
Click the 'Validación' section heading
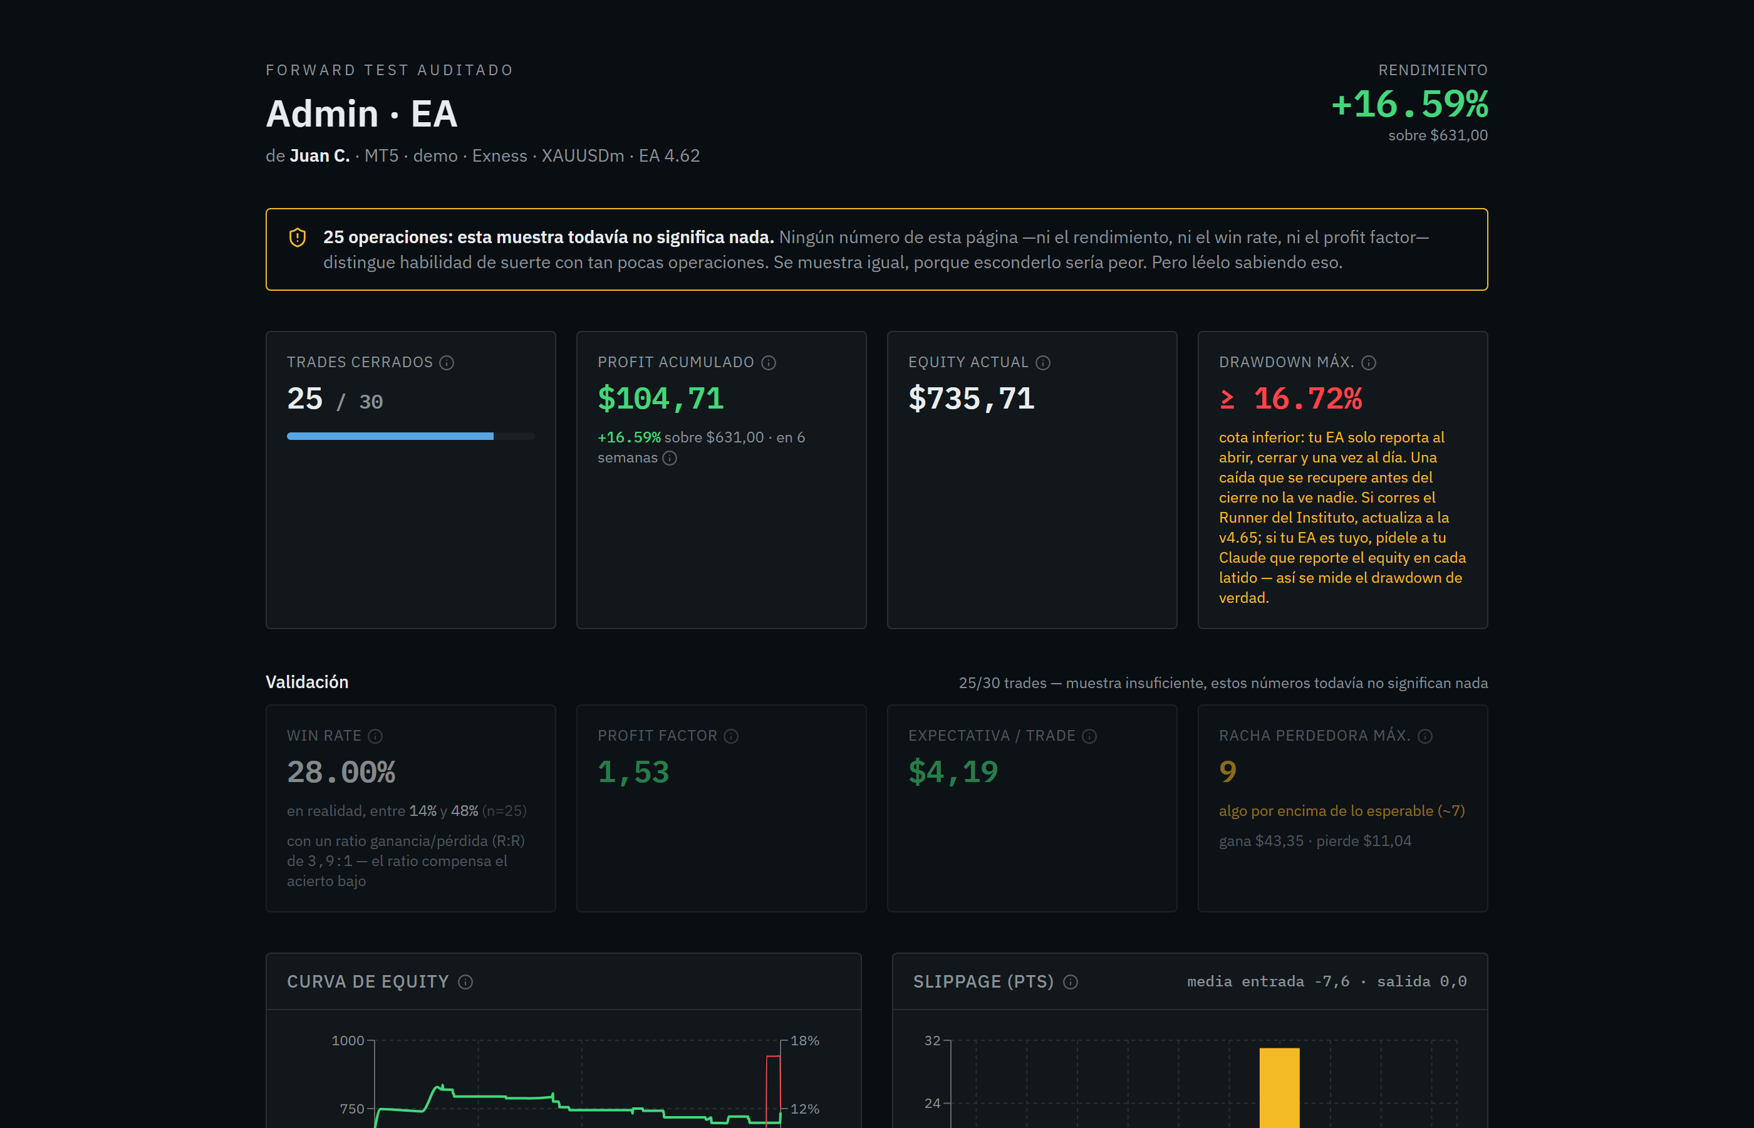(x=307, y=682)
